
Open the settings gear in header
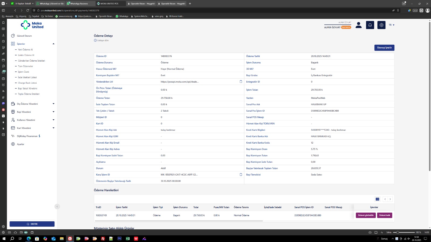click(x=381, y=25)
